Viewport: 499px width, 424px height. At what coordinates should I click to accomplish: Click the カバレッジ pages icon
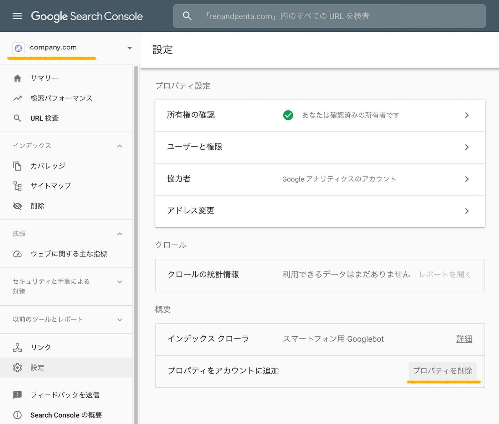pyautogui.click(x=17, y=166)
